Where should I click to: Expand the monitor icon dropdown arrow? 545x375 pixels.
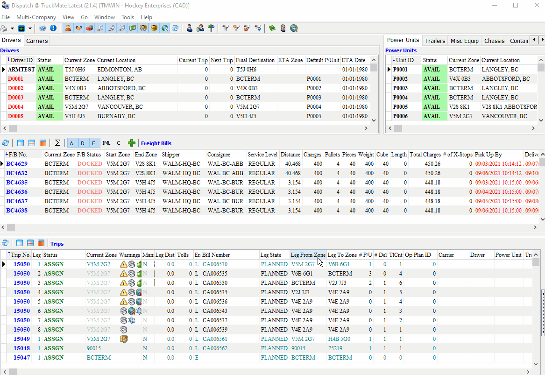[x=30, y=28]
